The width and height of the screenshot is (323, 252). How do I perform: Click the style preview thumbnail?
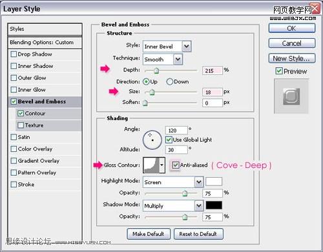291,96
